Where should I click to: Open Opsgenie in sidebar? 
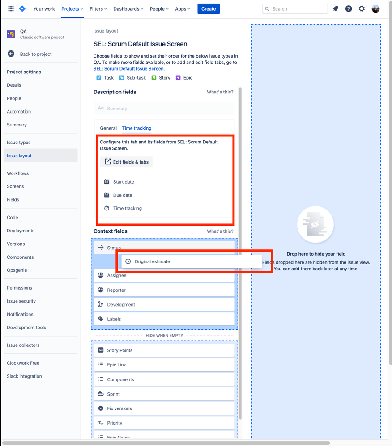click(x=17, y=270)
